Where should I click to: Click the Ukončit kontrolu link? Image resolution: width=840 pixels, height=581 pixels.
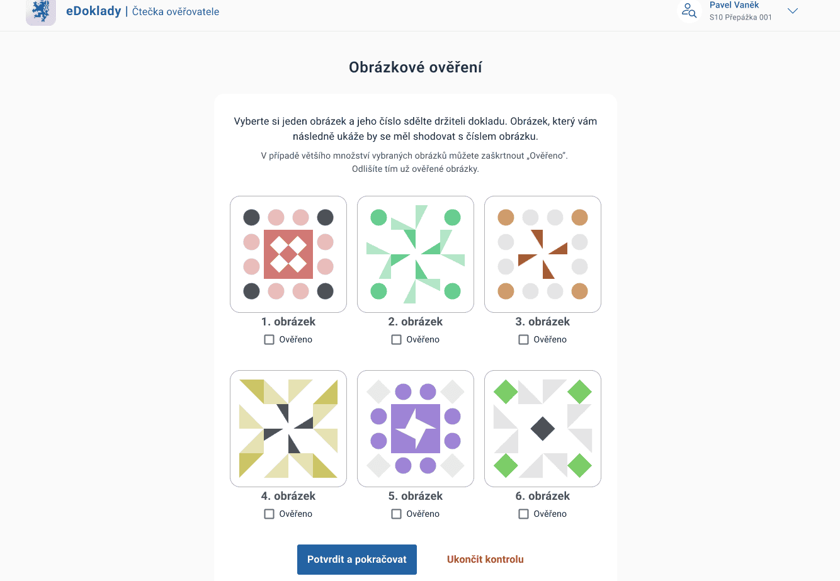point(485,559)
